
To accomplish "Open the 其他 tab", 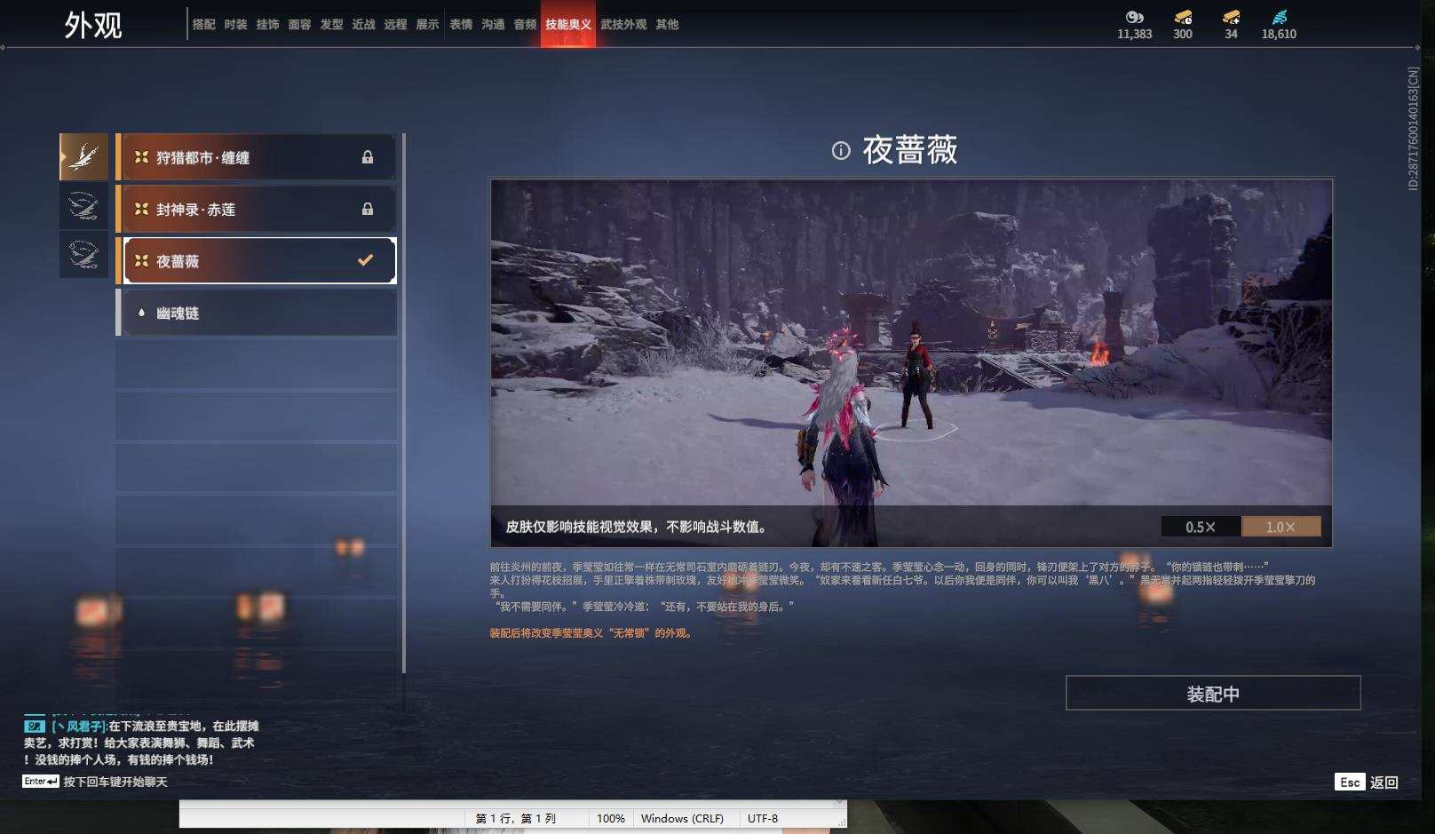I will pos(667,24).
